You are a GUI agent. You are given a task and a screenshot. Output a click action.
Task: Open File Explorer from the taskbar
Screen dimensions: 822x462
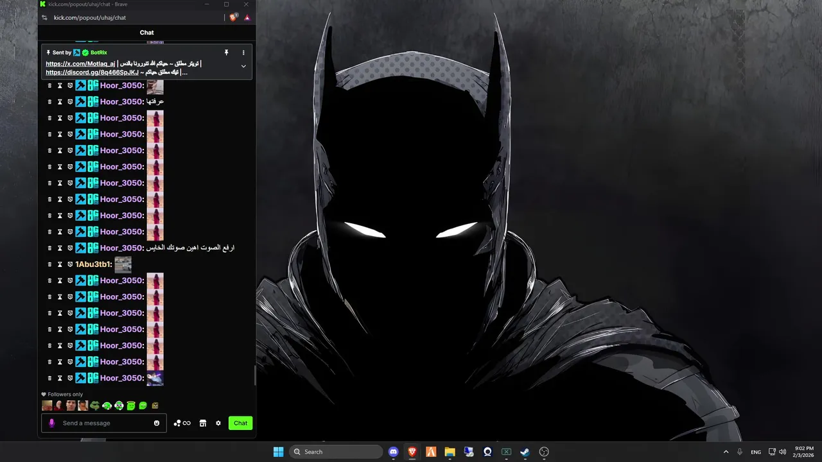point(450,452)
